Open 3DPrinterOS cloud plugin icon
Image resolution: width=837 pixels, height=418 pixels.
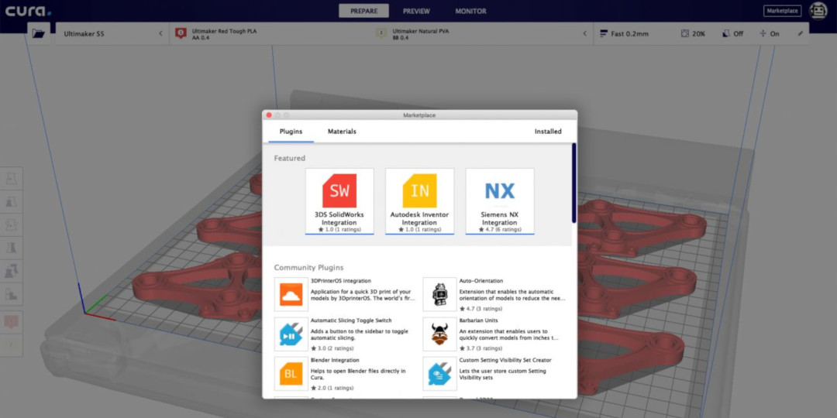(291, 294)
